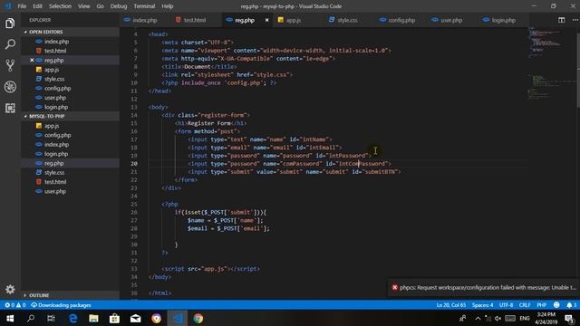Open the Search view in activity bar
Viewport: 580px width, 326px height.
pos(10,44)
